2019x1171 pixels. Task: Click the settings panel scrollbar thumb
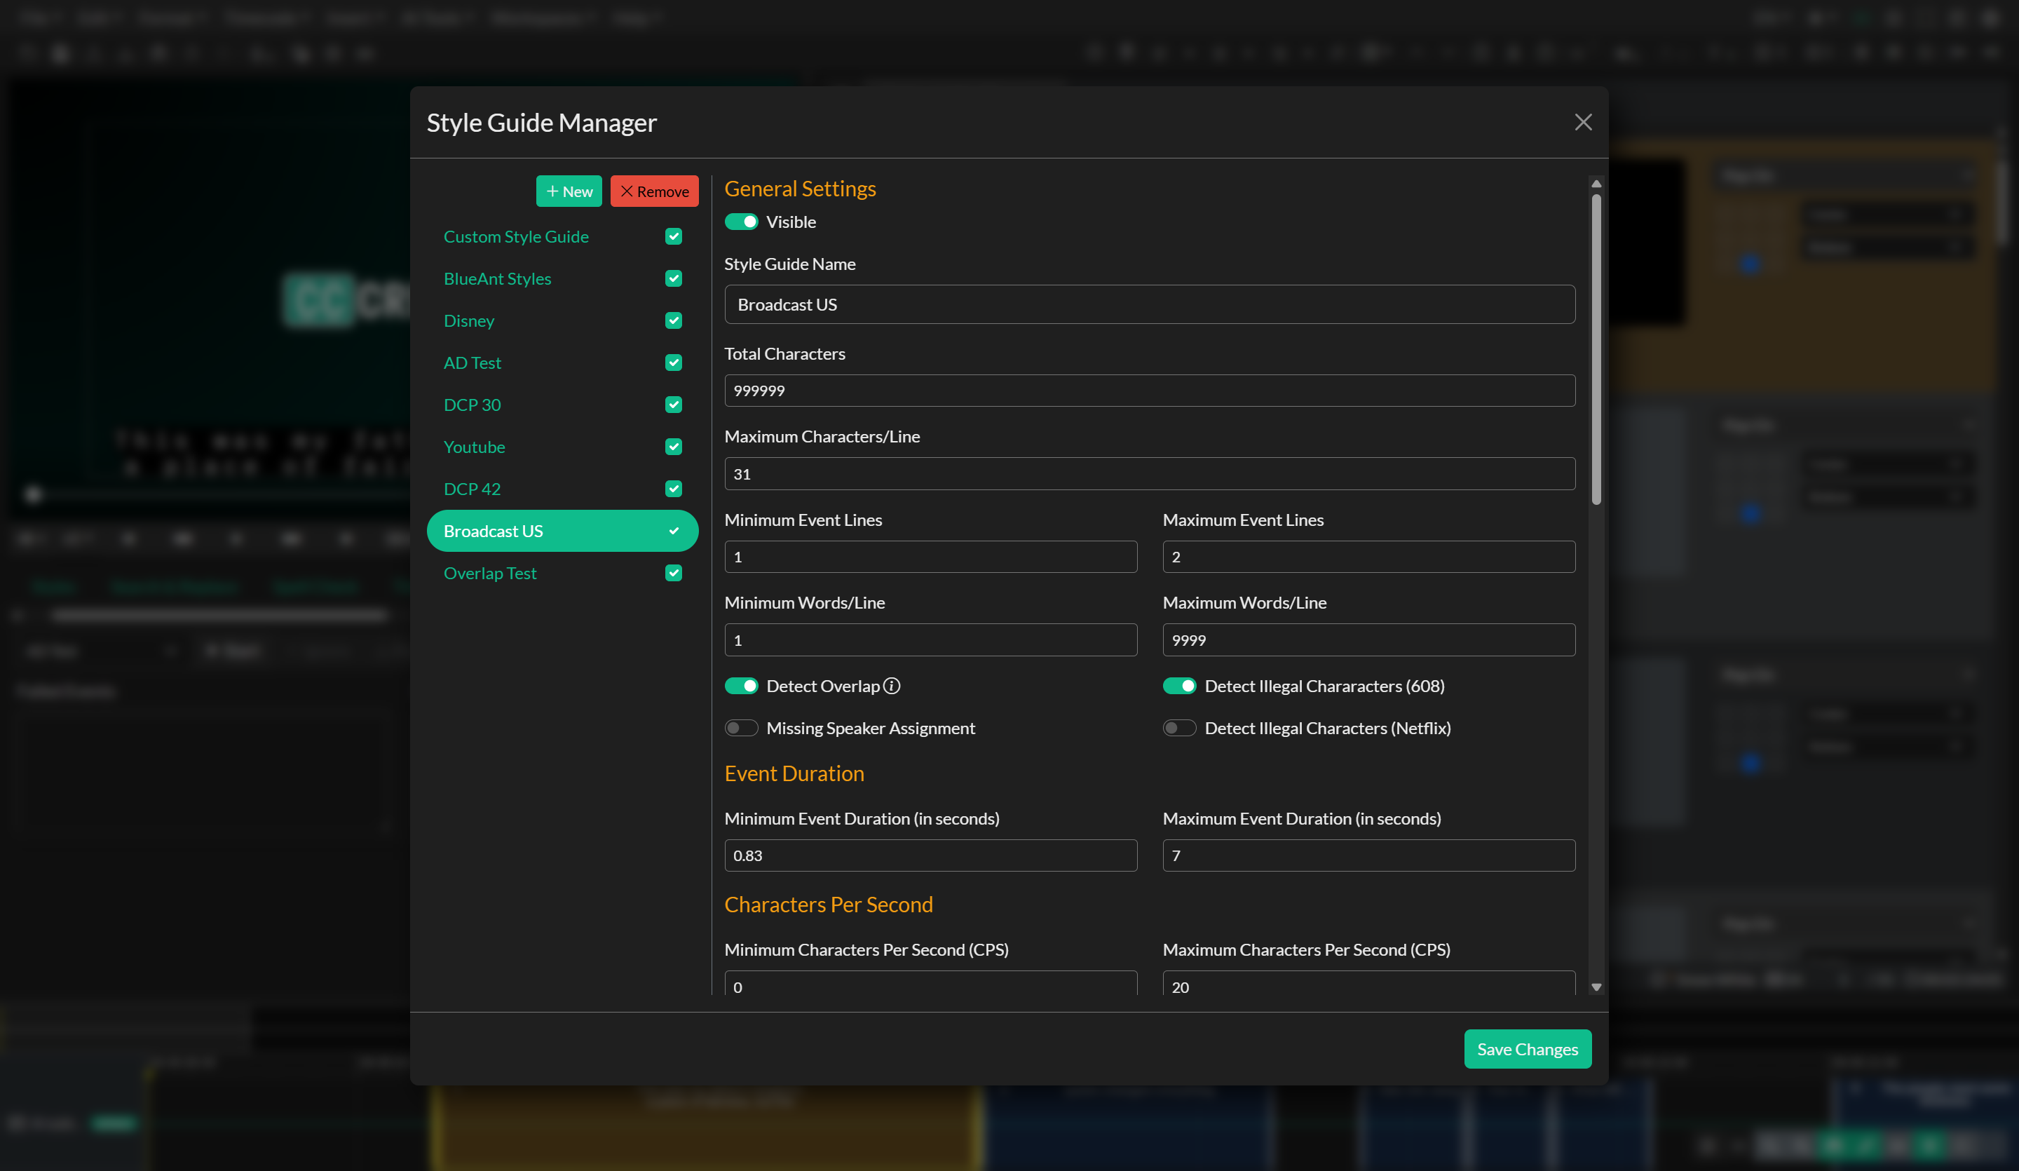[1596, 349]
